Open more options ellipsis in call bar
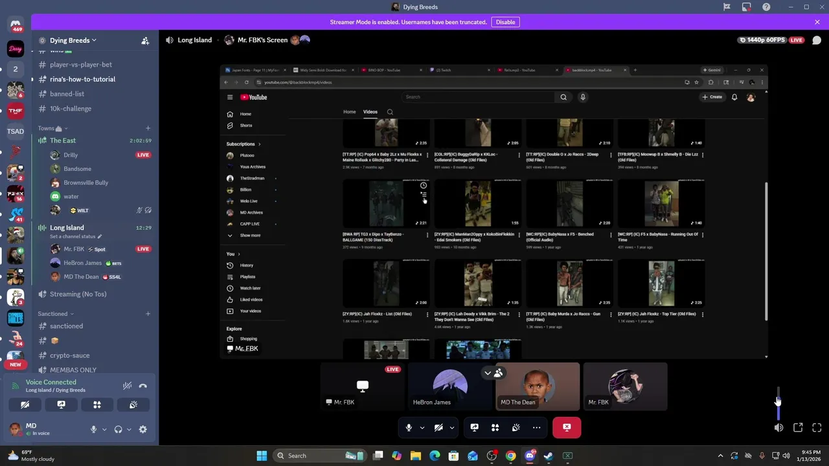 536,427
